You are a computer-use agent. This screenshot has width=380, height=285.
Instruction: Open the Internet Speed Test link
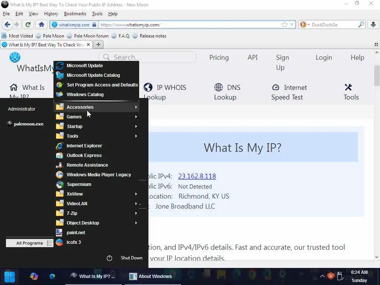[289, 92]
